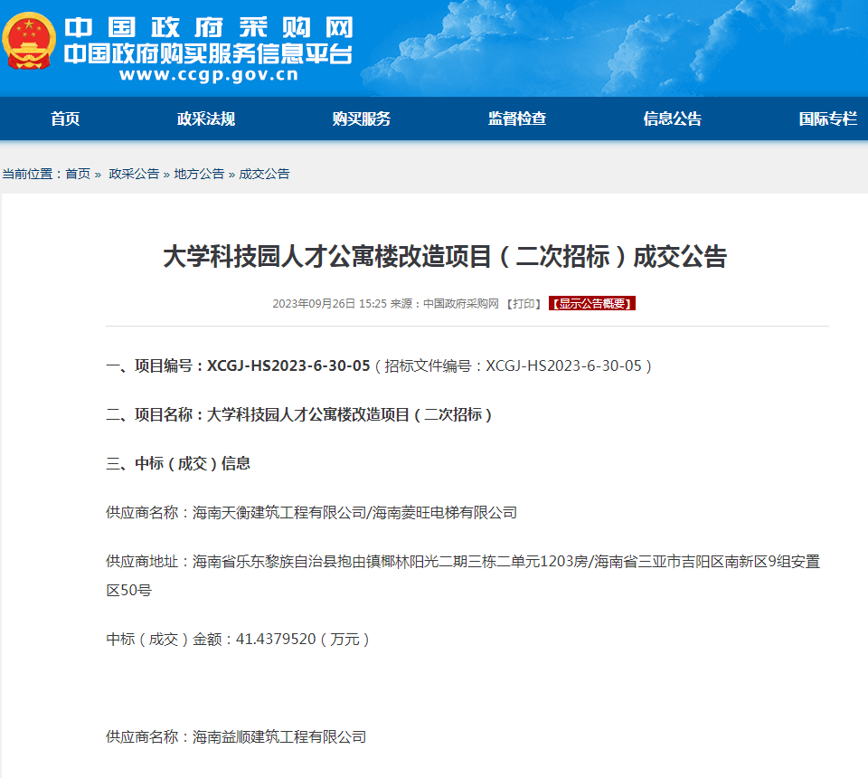Click the publish date 2023年09月26日 15:25
Screen dimensions: 868x778
click(x=329, y=303)
